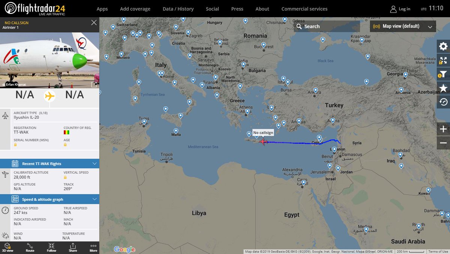The height and width of the screenshot is (254, 450).
Task: Open the map settings gear icon
Action: pyautogui.click(x=443, y=46)
